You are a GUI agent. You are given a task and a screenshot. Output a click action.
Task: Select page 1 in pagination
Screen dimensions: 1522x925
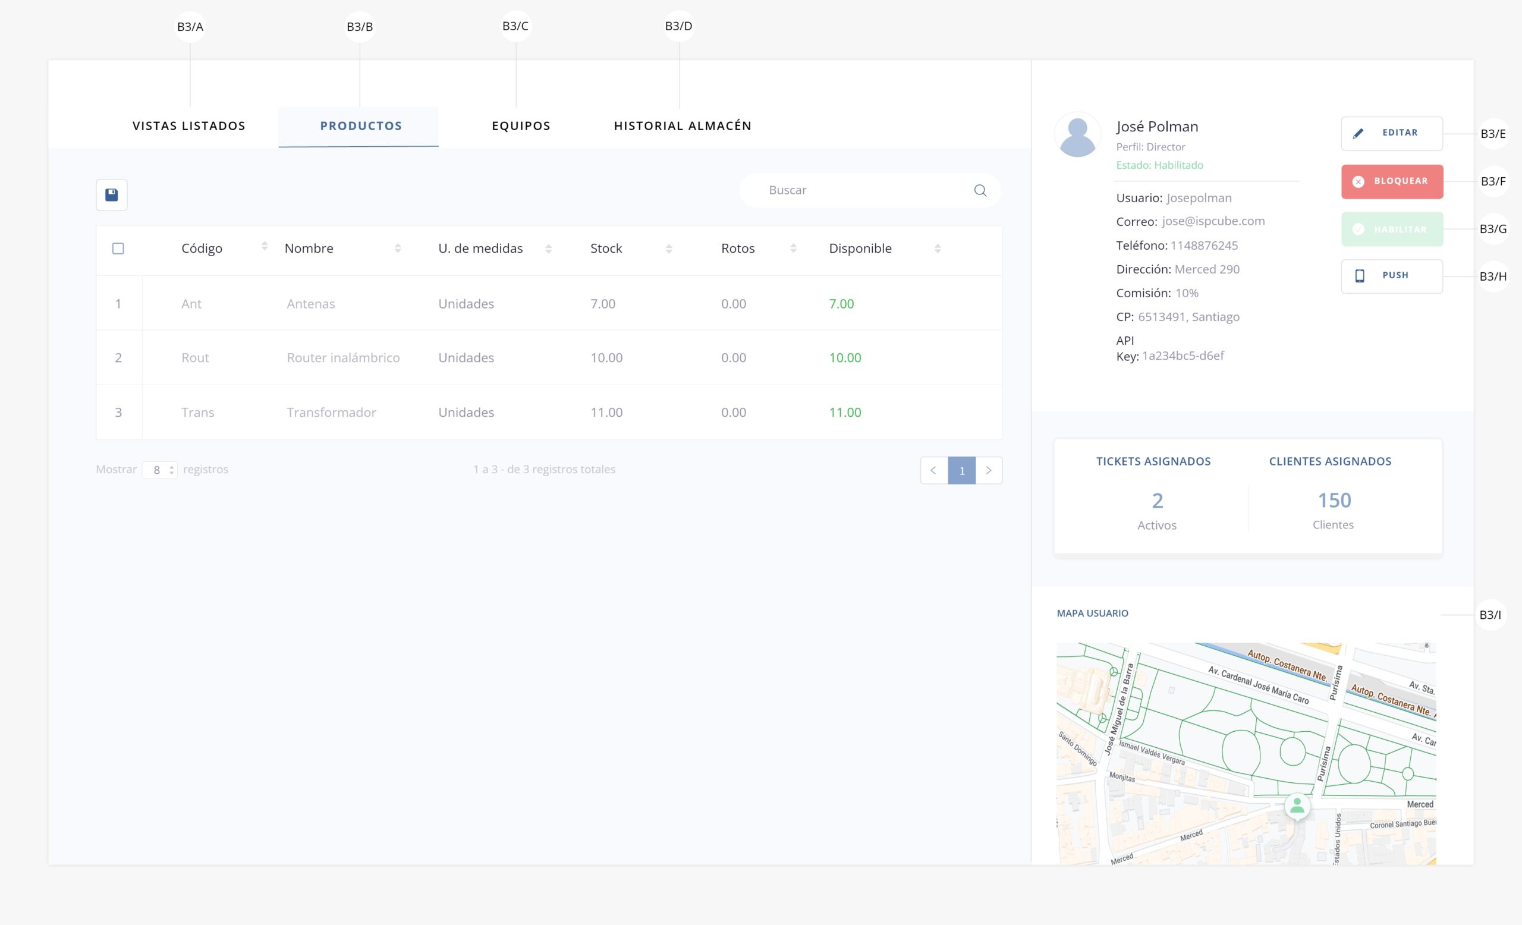click(x=962, y=471)
